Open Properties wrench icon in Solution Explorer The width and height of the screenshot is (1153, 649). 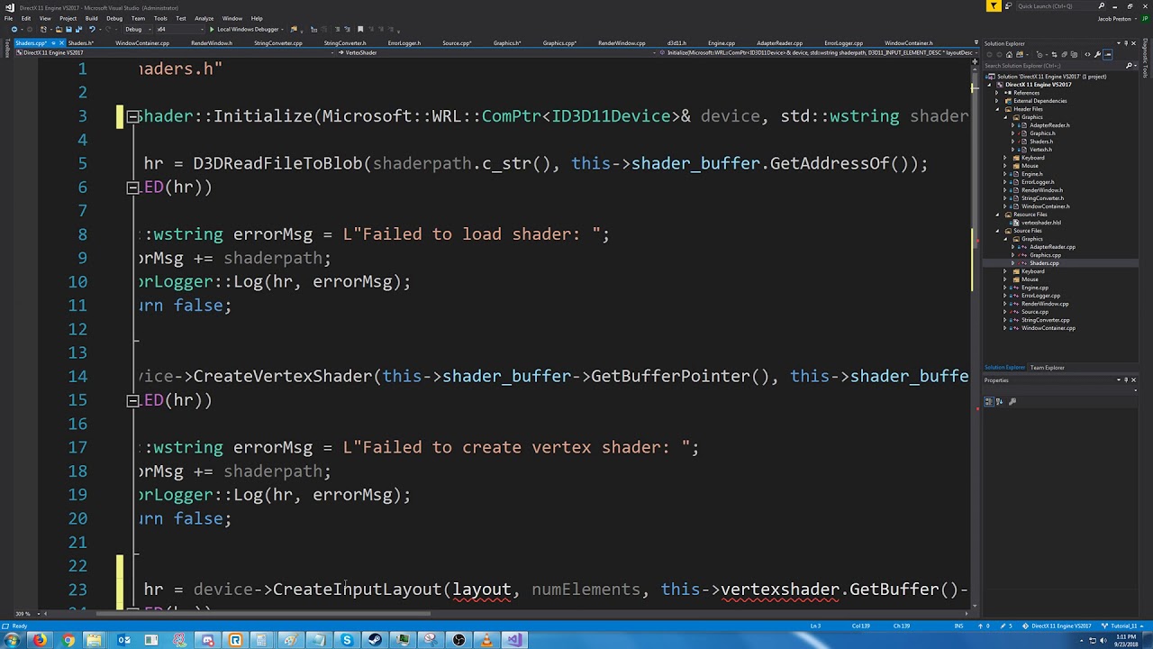[1097, 54]
